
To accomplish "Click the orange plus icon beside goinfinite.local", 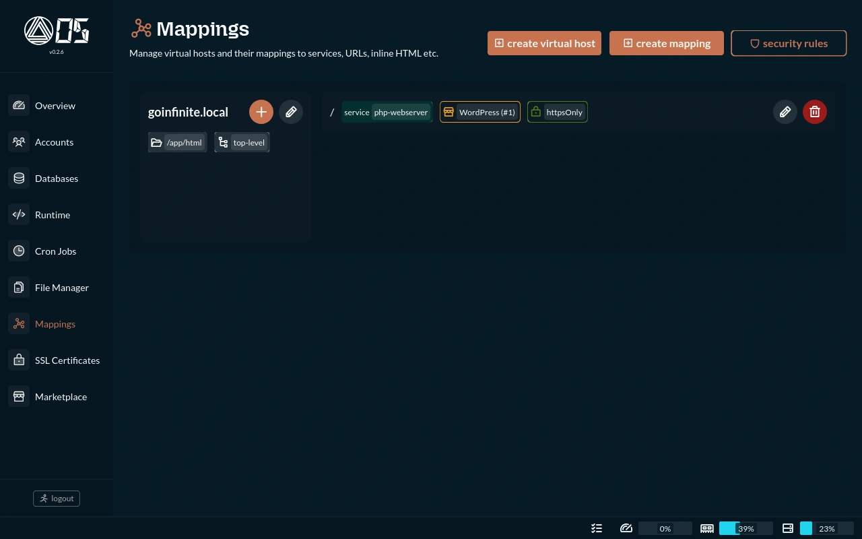I will [261, 112].
